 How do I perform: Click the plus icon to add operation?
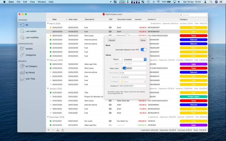(x=48, y=130)
